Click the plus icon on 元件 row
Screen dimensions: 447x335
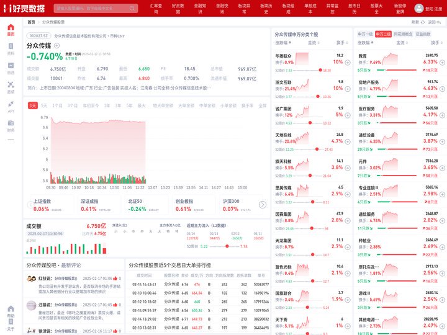click(x=442, y=168)
